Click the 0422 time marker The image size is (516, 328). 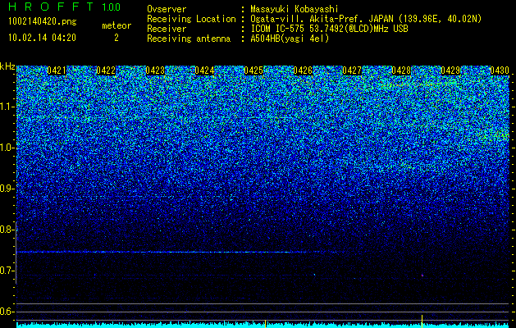coord(106,71)
